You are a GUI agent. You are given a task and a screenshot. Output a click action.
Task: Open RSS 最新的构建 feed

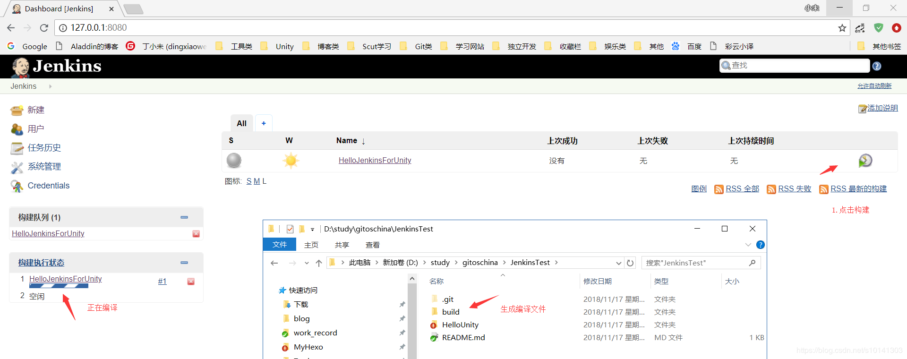[858, 189]
